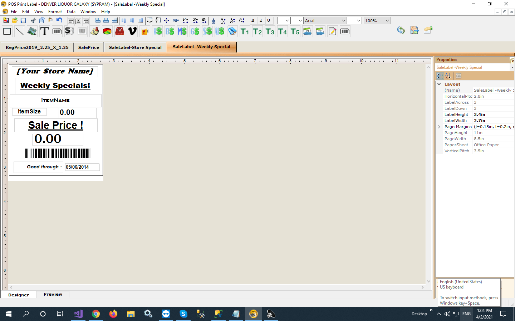Select the line drawing tool

click(19, 31)
